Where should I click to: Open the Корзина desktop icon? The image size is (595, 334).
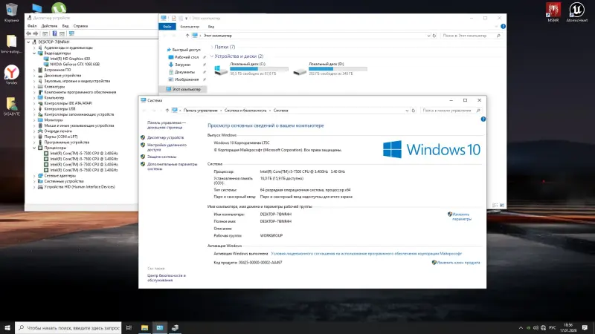[x=11, y=10]
